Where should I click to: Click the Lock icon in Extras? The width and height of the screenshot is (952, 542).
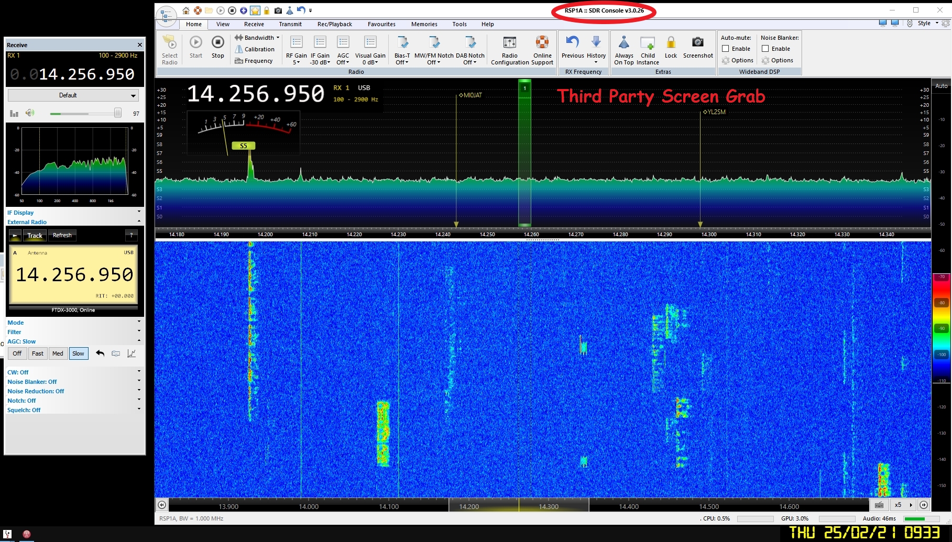[671, 43]
